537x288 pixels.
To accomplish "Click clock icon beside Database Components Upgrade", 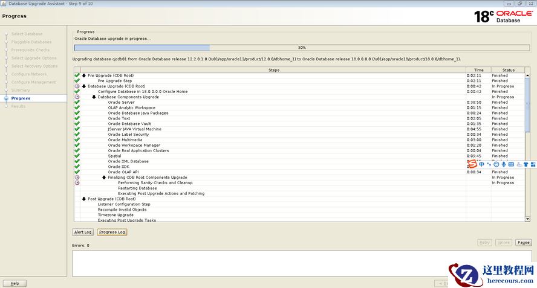I will coord(77,97).
